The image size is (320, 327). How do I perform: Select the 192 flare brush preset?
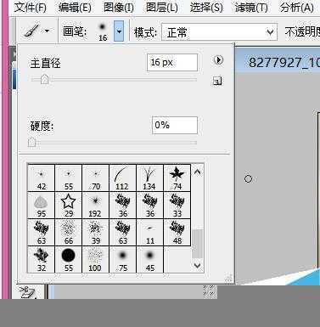coord(96,205)
